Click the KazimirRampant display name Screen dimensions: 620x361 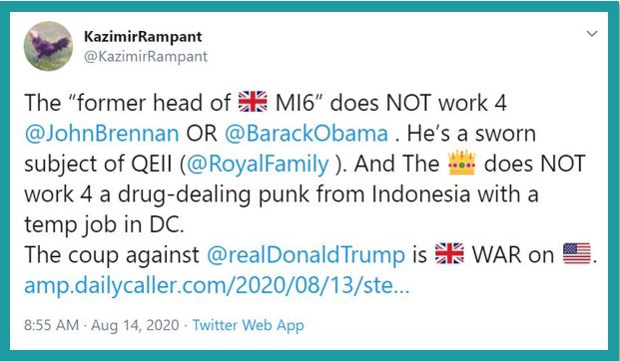click(x=143, y=37)
